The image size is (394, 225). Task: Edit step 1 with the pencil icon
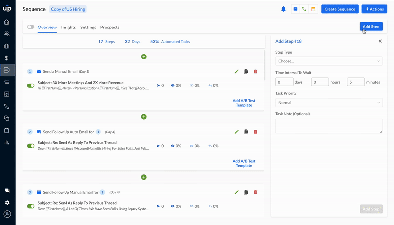[237, 72]
